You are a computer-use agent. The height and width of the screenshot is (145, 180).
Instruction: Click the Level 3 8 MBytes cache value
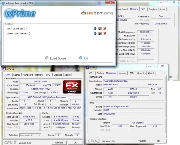coord(61,128)
